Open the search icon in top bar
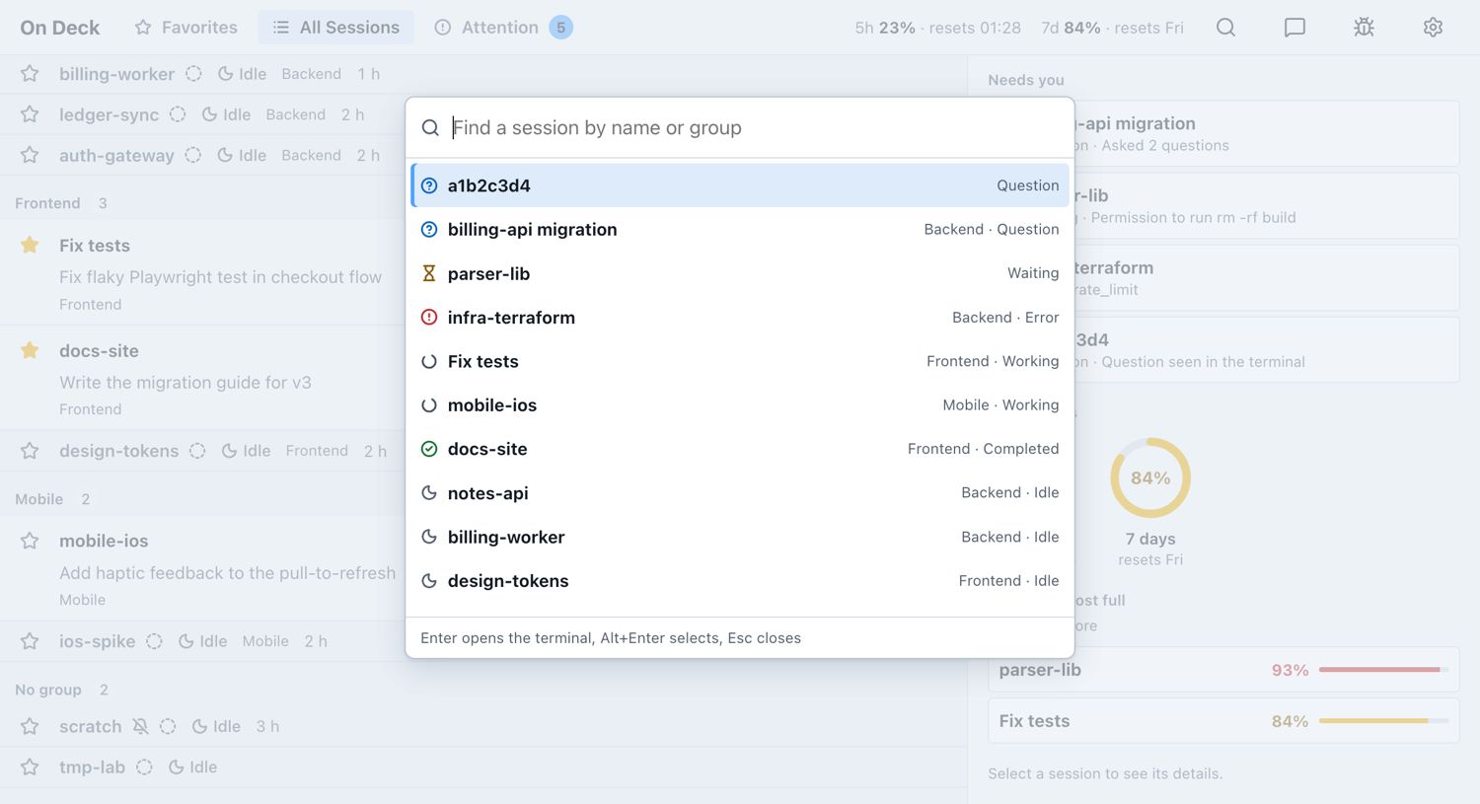Viewport: 1480px width, 804px height. click(x=1225, y=28)
